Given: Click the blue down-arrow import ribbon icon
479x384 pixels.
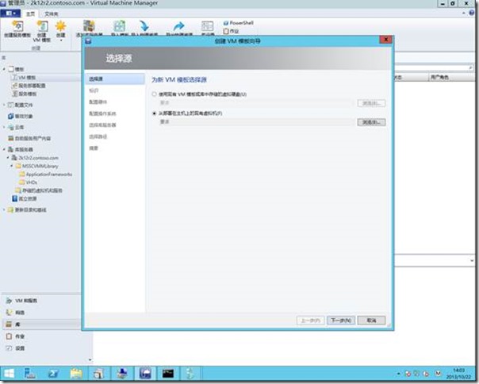Looking at the screenshot, I should click(144, 28).
